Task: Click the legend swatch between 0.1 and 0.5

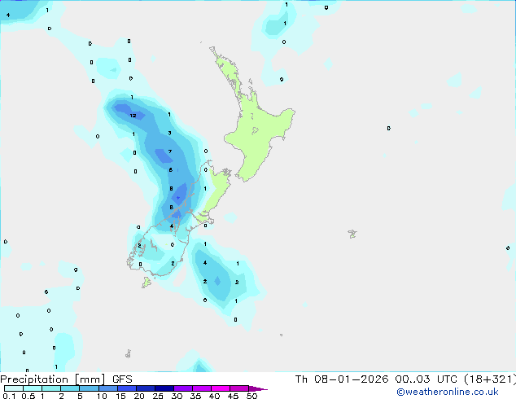Action: [x=14, y=388]
